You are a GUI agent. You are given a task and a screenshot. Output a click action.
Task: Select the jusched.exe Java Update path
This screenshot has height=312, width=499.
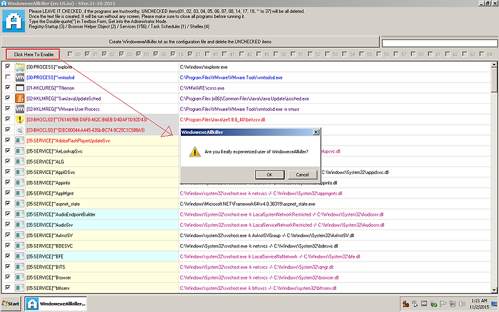click(x=245, y=98)
